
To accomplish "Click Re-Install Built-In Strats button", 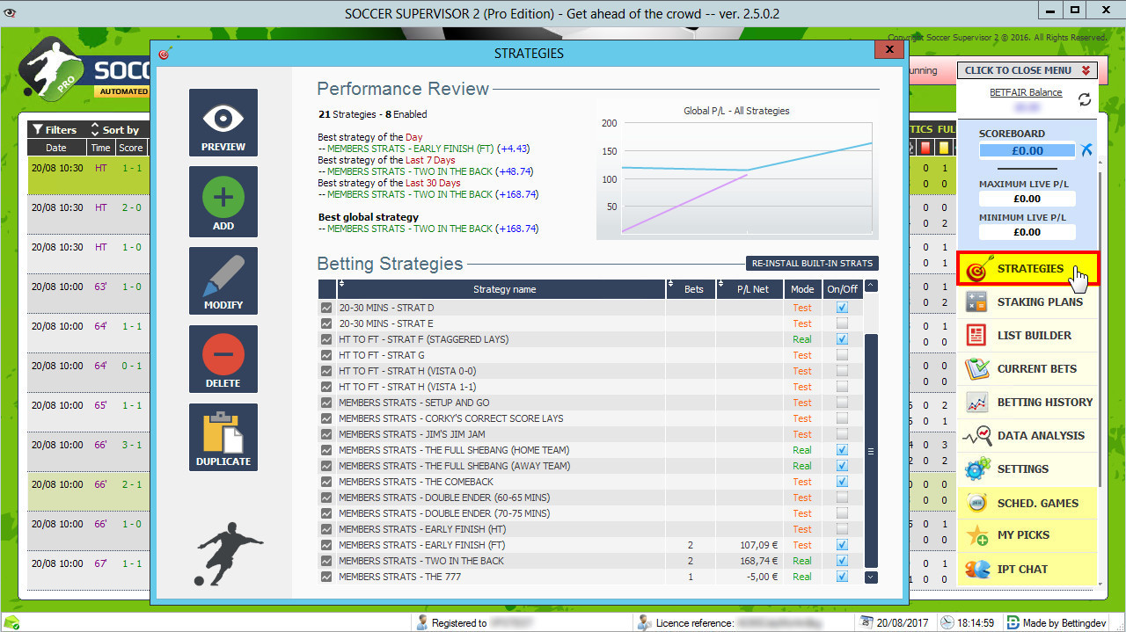I will [812, 264].
